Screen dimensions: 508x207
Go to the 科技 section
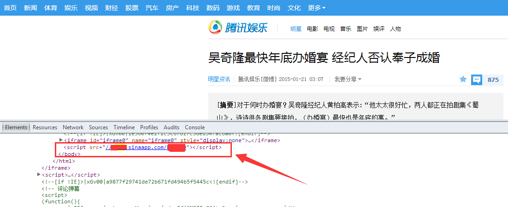point(192,8)
